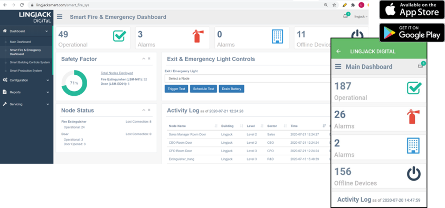Screen dimensions: 445x208
Task: Tap mobile 26 Alarms fire extinguisher icon
Action: (x=413, y=117)
